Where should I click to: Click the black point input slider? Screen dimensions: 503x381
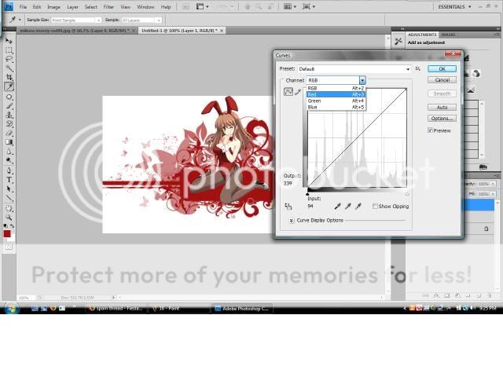[x=307, y=194]
